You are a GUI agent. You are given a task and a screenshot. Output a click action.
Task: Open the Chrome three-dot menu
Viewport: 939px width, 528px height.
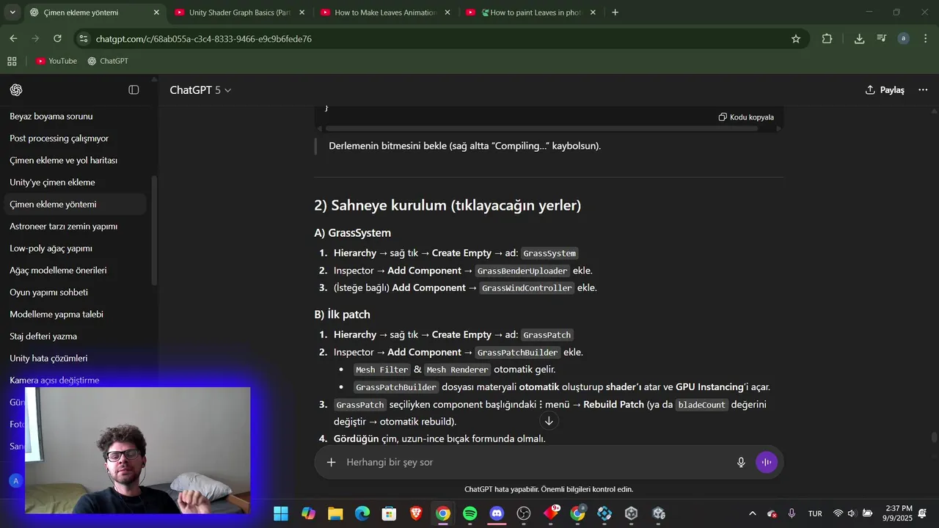(925, 39)
